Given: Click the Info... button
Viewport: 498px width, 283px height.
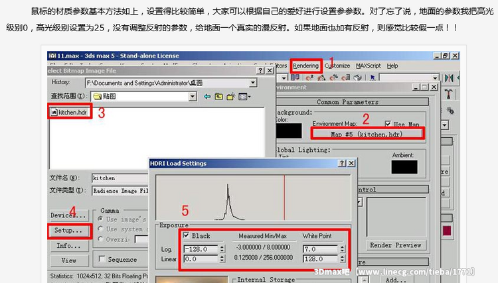Looking at the screenshot, I should [68, 246].
